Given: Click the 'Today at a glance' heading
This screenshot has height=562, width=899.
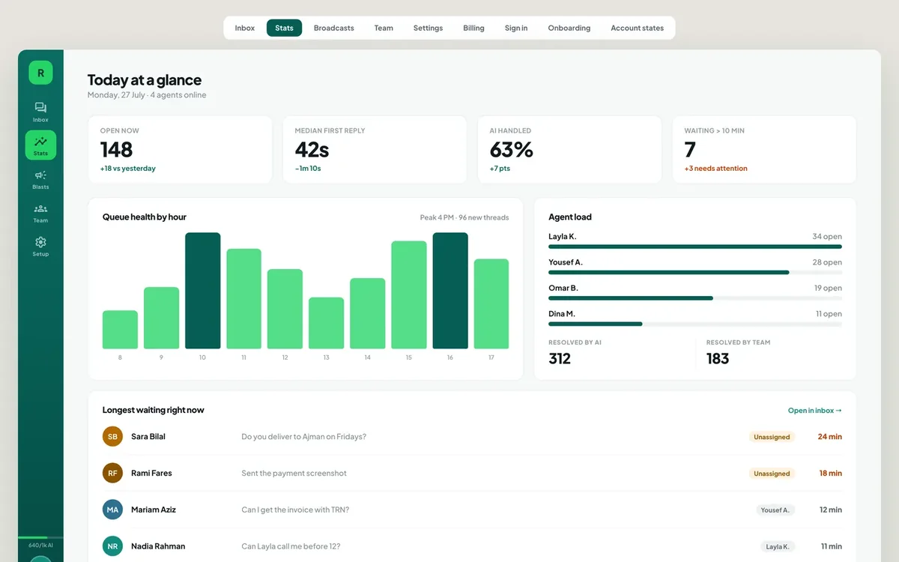Looking at the screenshot, I should 145,80.
